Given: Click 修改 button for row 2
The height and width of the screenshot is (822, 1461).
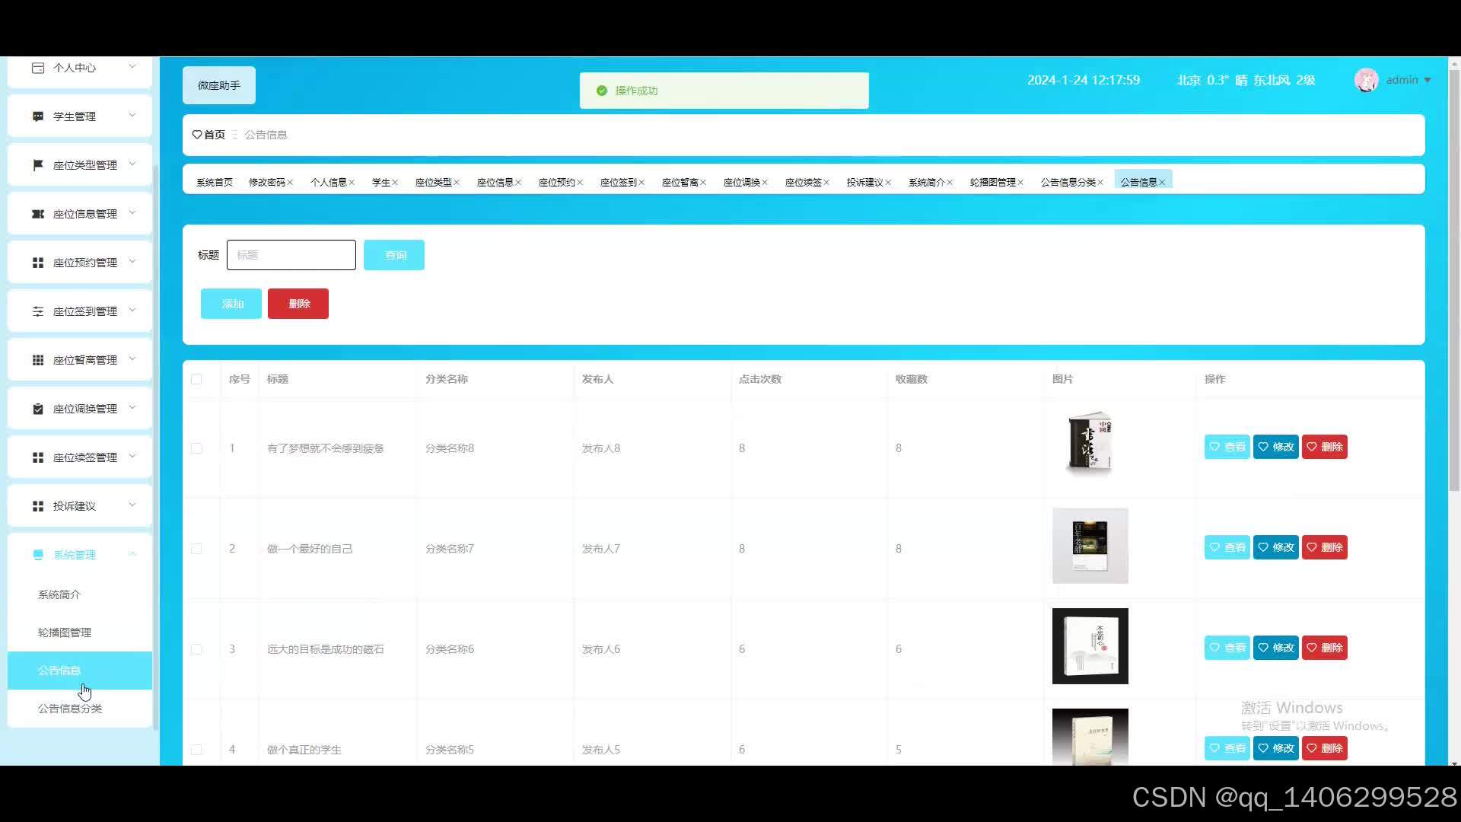Looking at the screenshot, I should tap(1275, 547).
